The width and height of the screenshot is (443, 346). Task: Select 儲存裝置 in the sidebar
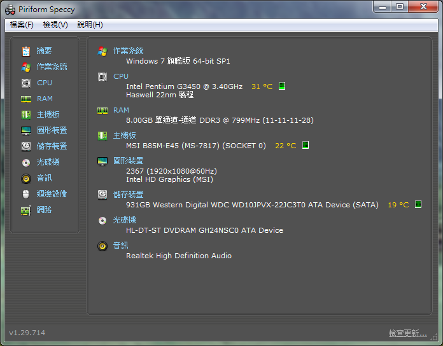[52, 146]
